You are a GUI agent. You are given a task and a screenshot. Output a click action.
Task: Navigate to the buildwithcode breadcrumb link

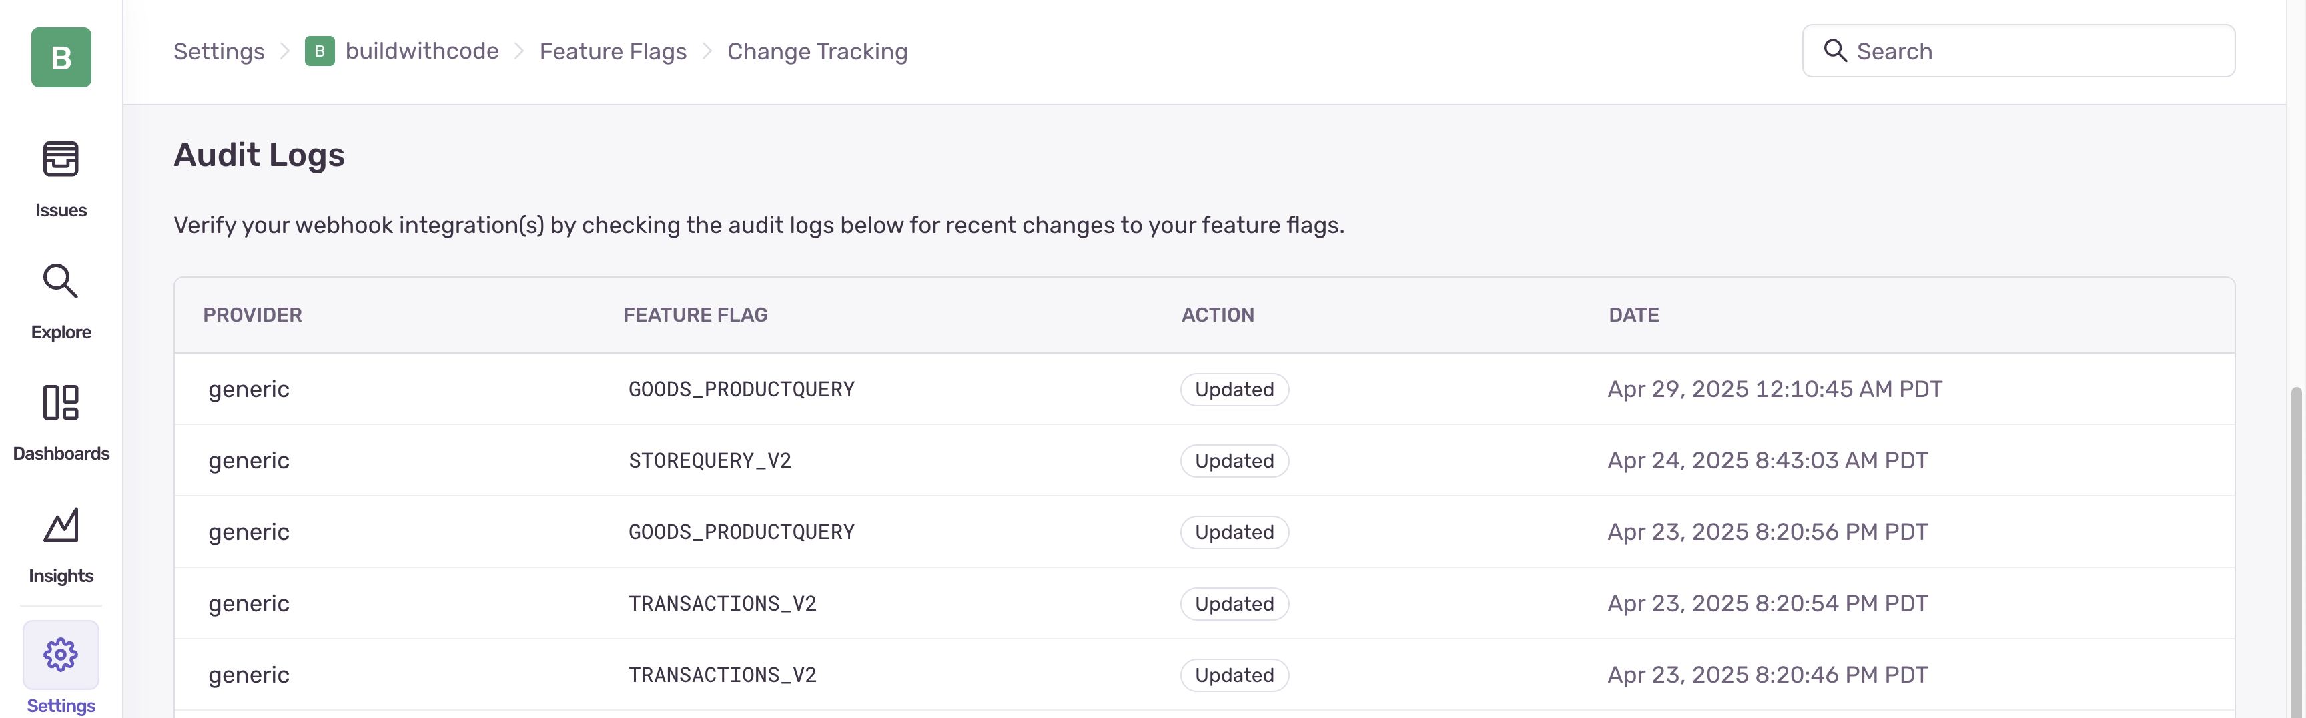(422, 51)
